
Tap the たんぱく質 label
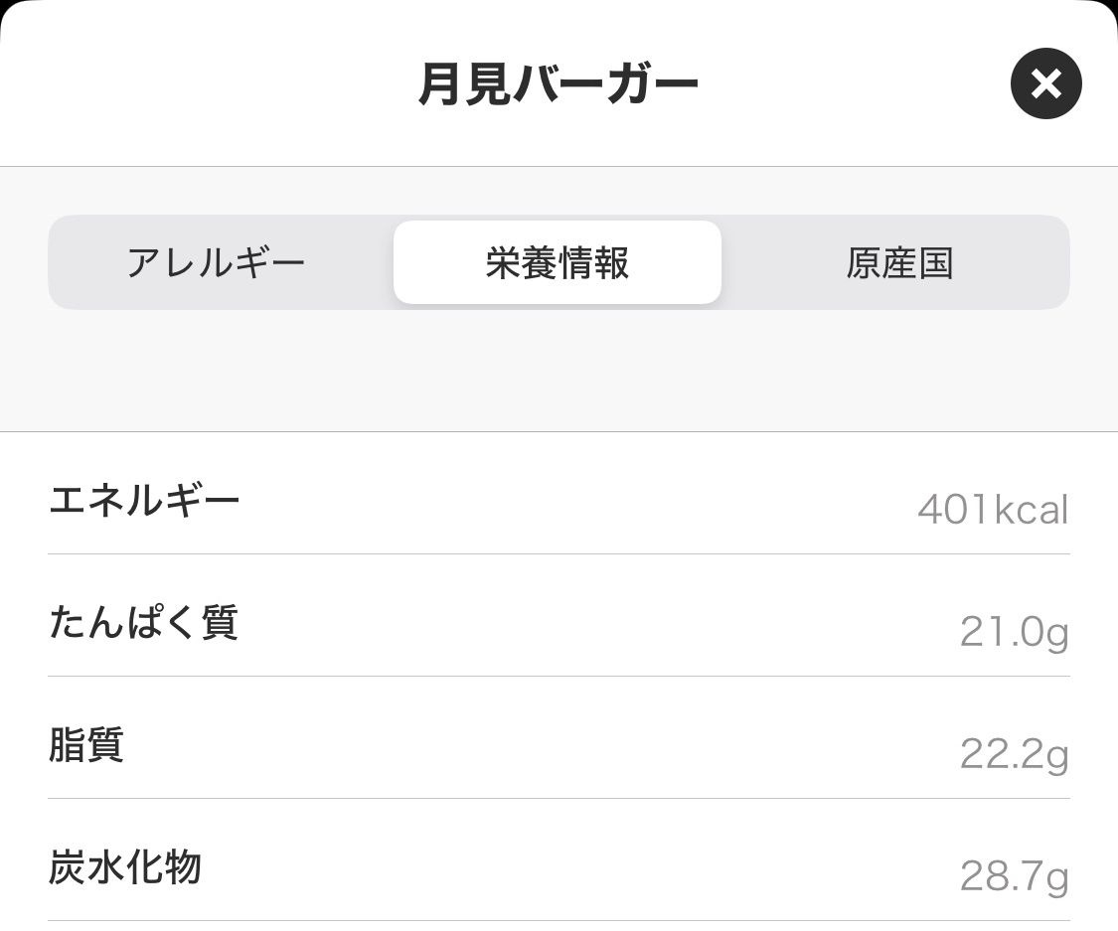click(143, 623)
